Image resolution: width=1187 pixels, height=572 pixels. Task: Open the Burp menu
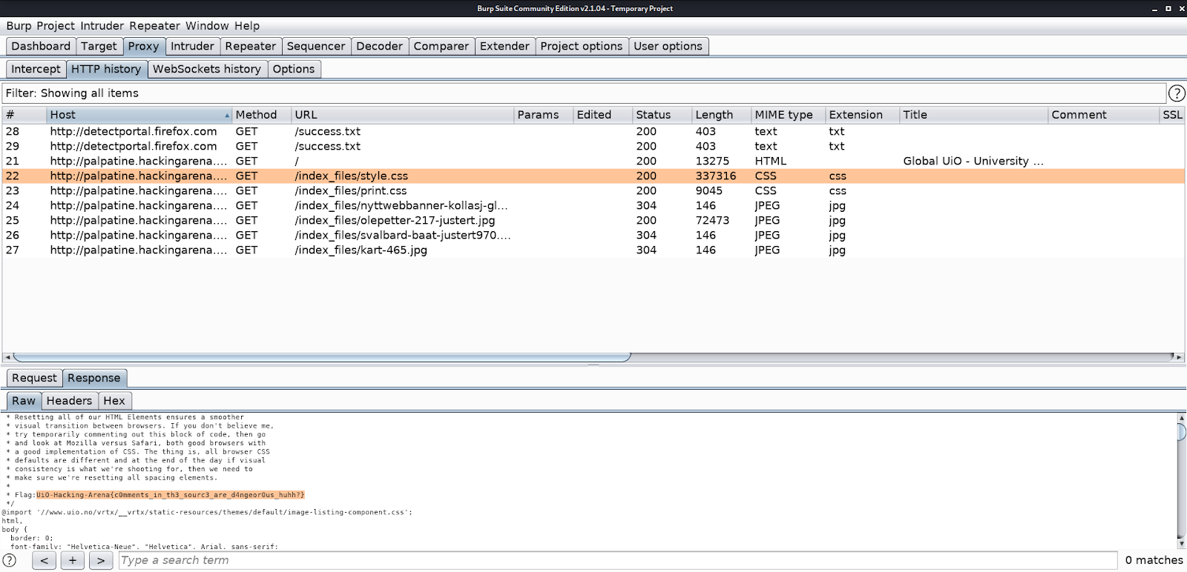(x=19, y=26)
